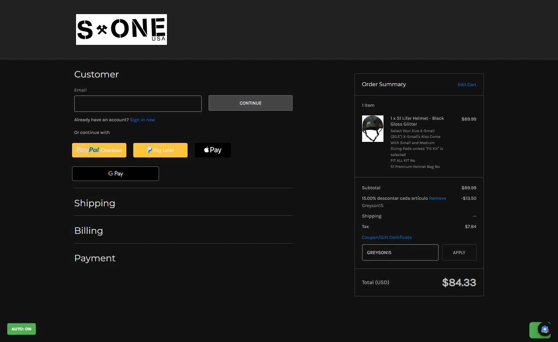Viewport: 558px width, 342px height.
Task: Remove the Greyson15 discount coupon
Action: click(437, 198)
